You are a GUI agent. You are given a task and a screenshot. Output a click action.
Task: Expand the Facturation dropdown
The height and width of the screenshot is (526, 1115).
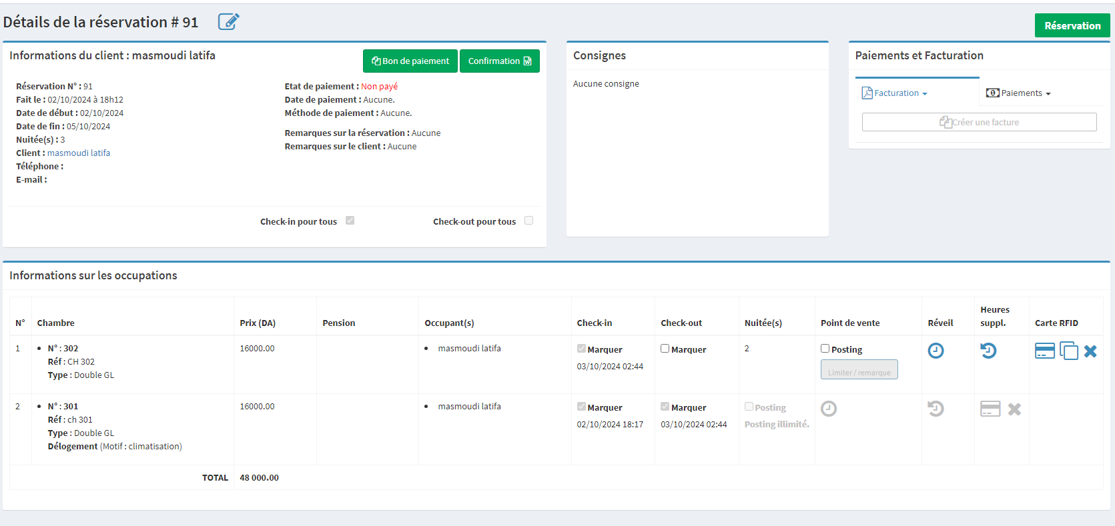895,93
